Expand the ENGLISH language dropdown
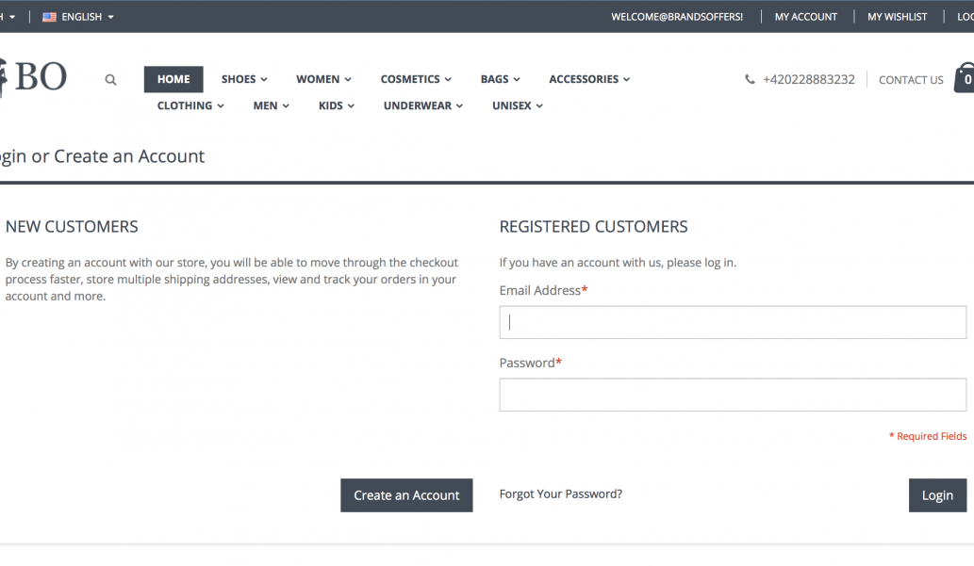 click(x=78, y=17)
